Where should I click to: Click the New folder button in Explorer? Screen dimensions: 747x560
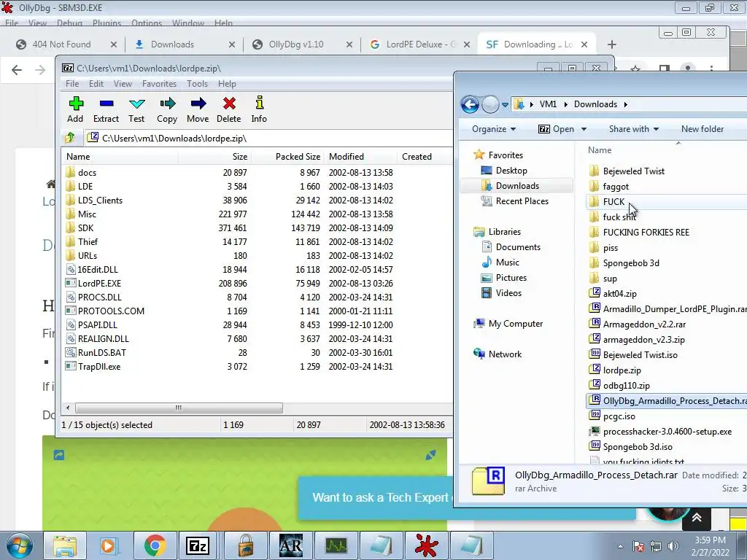(x=703, y=129)
